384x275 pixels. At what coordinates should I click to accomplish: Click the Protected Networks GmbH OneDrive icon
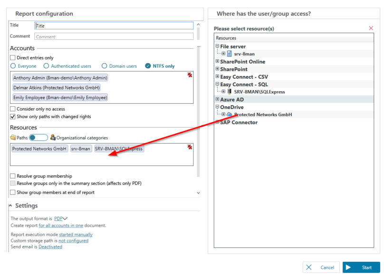[230, 115]
